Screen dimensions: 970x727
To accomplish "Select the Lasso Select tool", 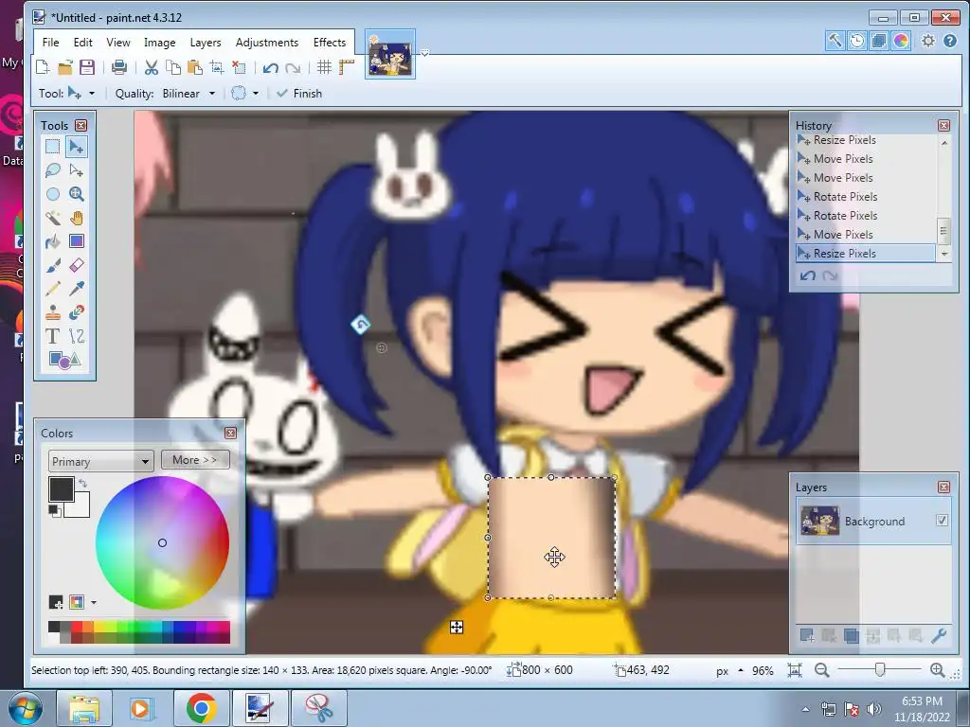I will pyautogui.click(x=53, y=170).
